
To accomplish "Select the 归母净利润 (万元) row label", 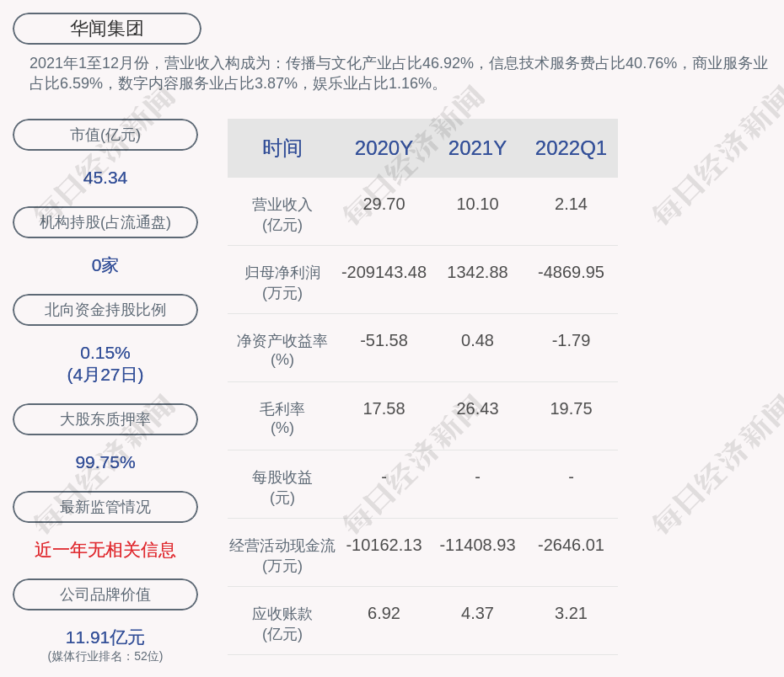I will [x=282, y=283].
